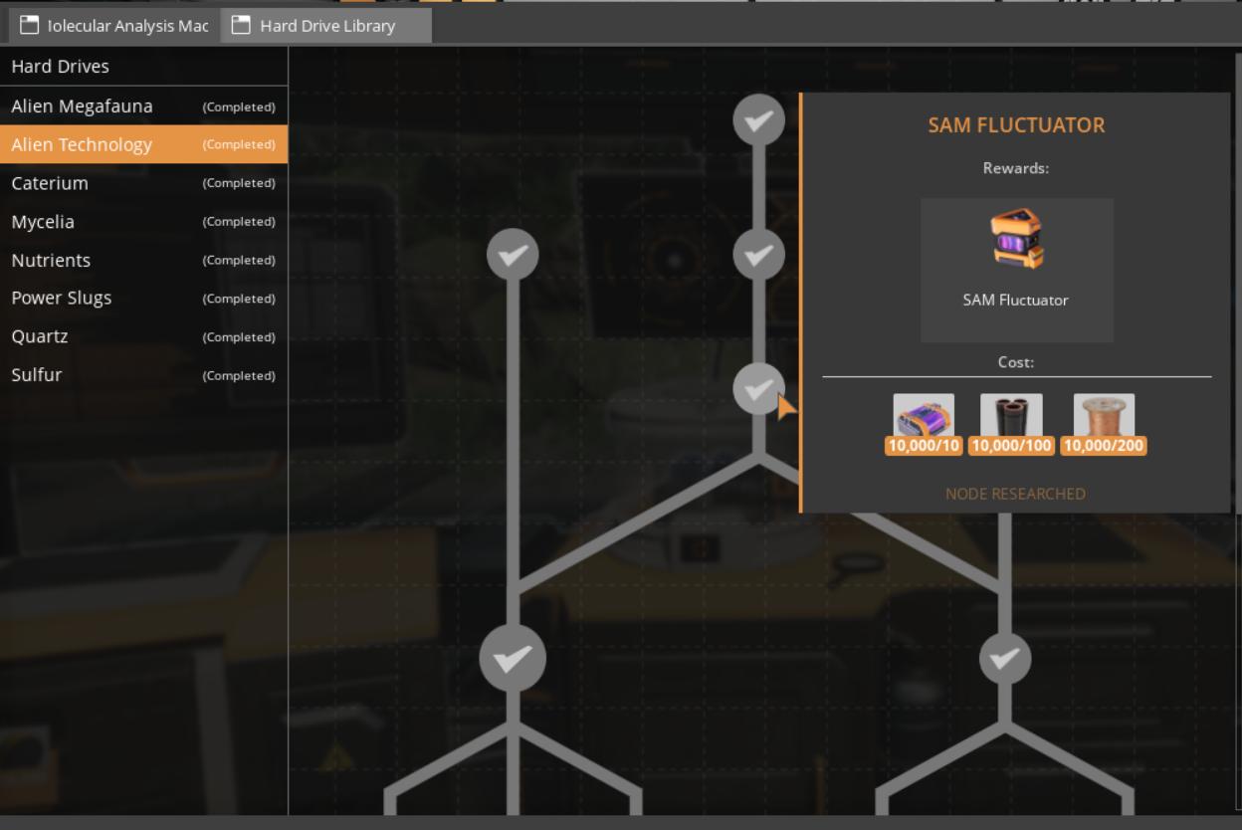The width and height of the screenshot is (1242, 830).
Task: Click the lower-left branch checkmark node
Action: tap(513, 657)
